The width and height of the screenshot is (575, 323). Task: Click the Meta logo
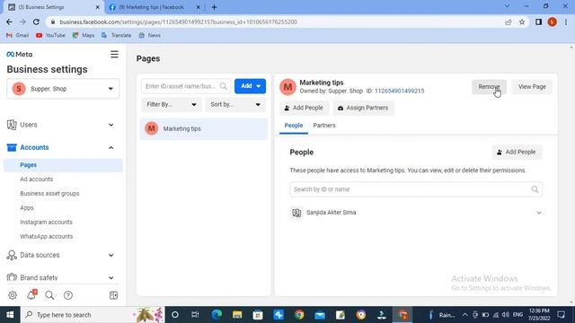click(x=20, y=54)
